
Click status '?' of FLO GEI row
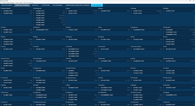pos(131,80)
